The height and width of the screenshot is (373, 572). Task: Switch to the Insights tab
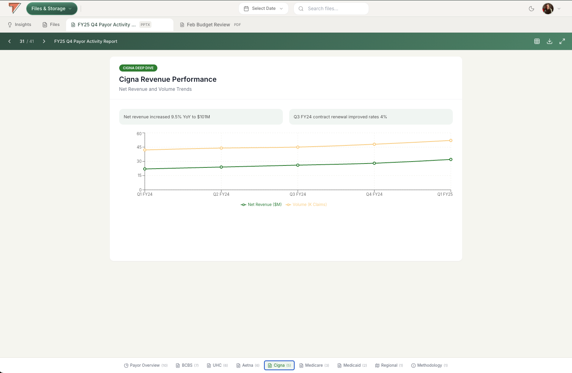(x=20, y=25)
